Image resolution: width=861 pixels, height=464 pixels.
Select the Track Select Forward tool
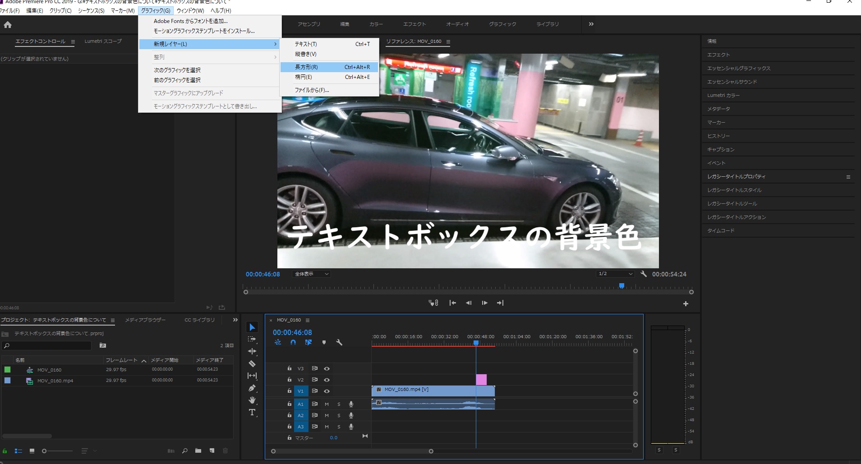click(252, 339)
